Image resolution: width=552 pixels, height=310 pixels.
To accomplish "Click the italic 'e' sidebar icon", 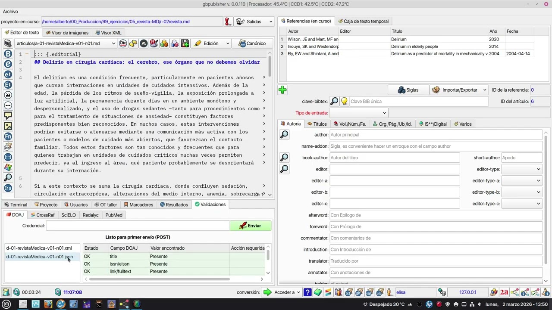I will point(8,64).
